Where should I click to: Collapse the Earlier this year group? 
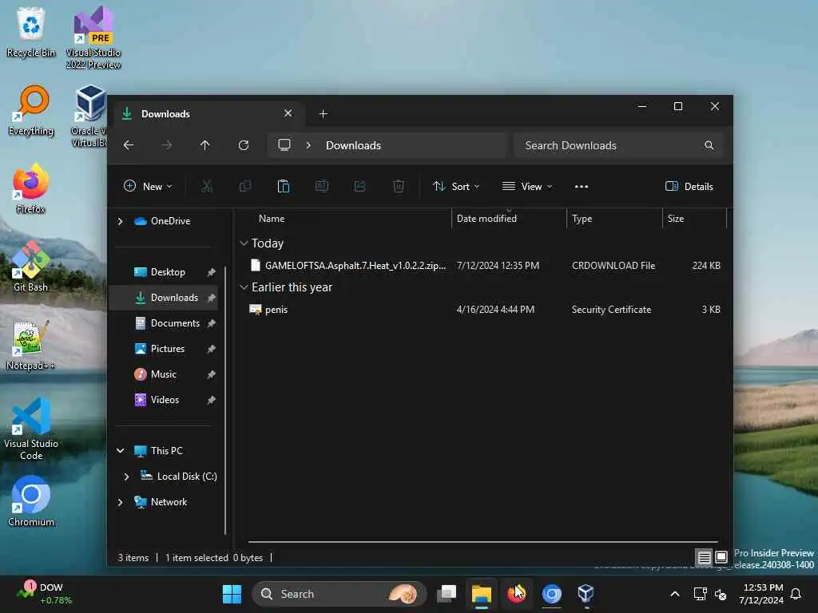click(x=244, y=287)
